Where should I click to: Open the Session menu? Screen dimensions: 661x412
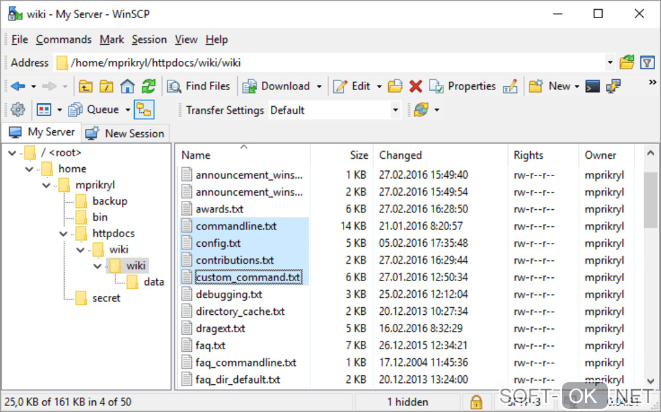(149, 40)
